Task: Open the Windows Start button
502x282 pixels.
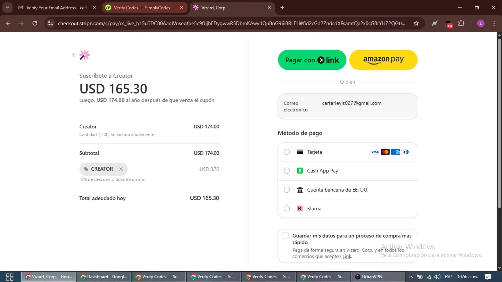Action: tap(10, 277)
